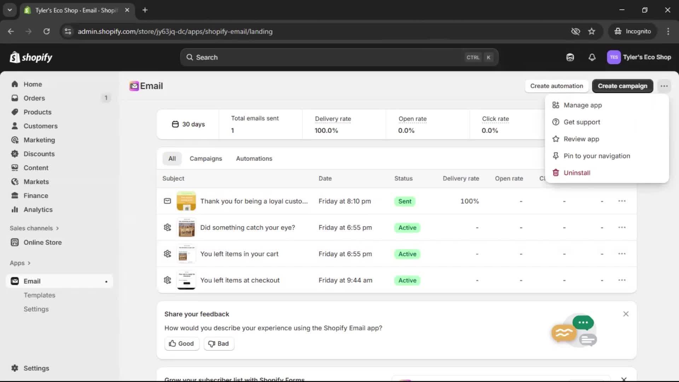The image size is (679, 382).
Task: Open the Home sidebar item
Action: coord(33,84)
